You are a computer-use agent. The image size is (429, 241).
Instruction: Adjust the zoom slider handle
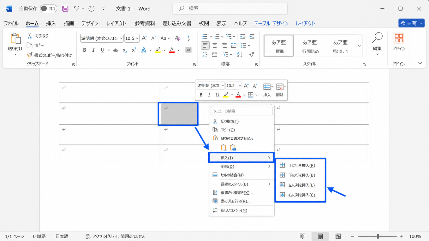pos(378,236)
